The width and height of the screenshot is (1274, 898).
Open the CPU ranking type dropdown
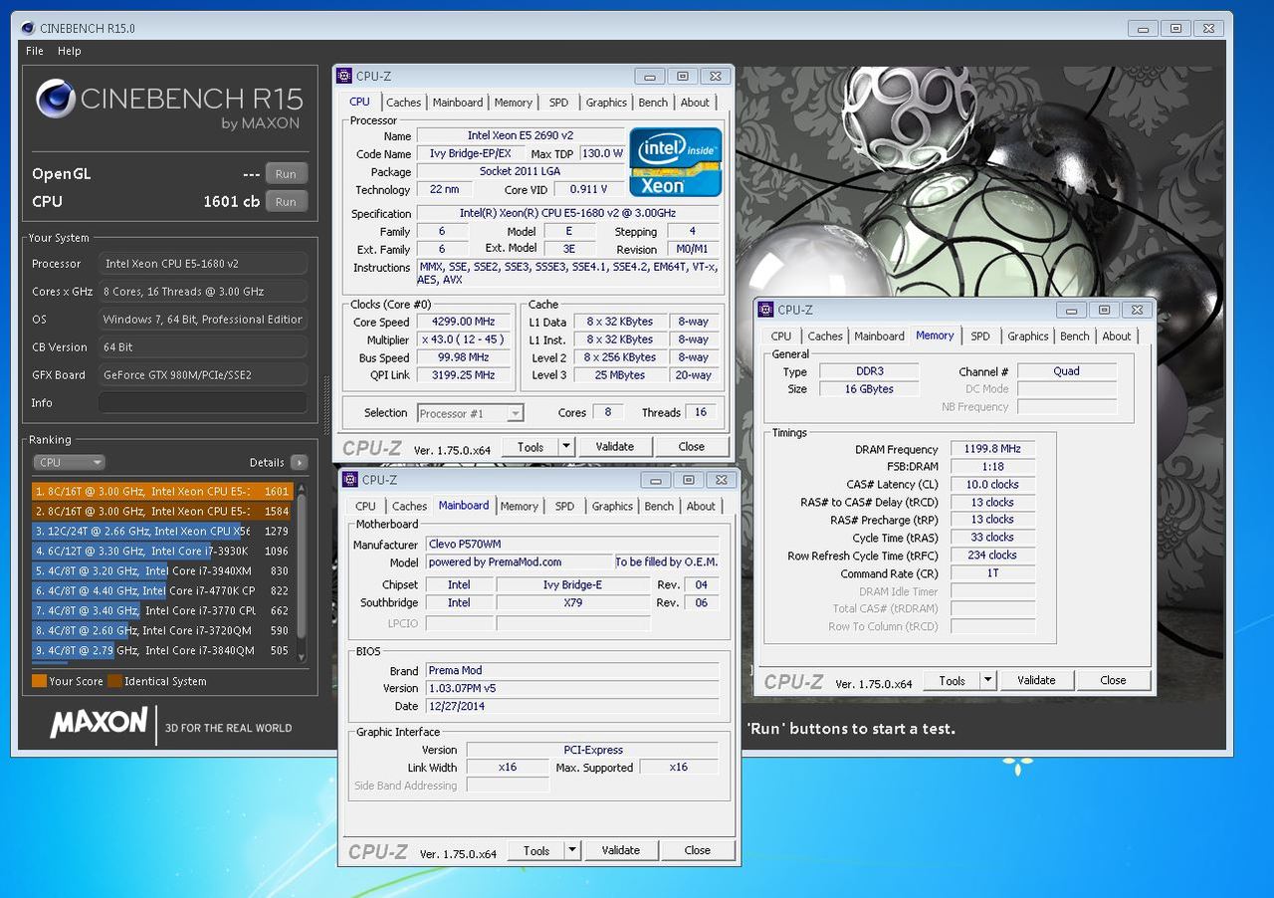pos(69,462)
